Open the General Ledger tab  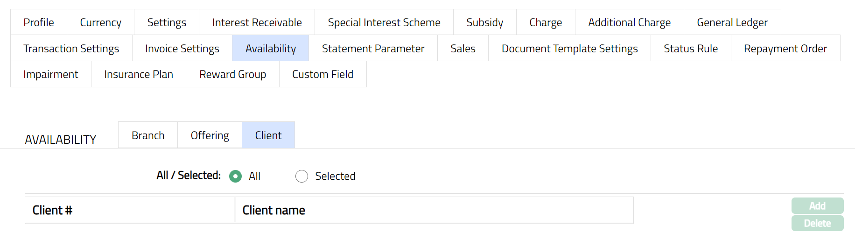click(732, 22)
